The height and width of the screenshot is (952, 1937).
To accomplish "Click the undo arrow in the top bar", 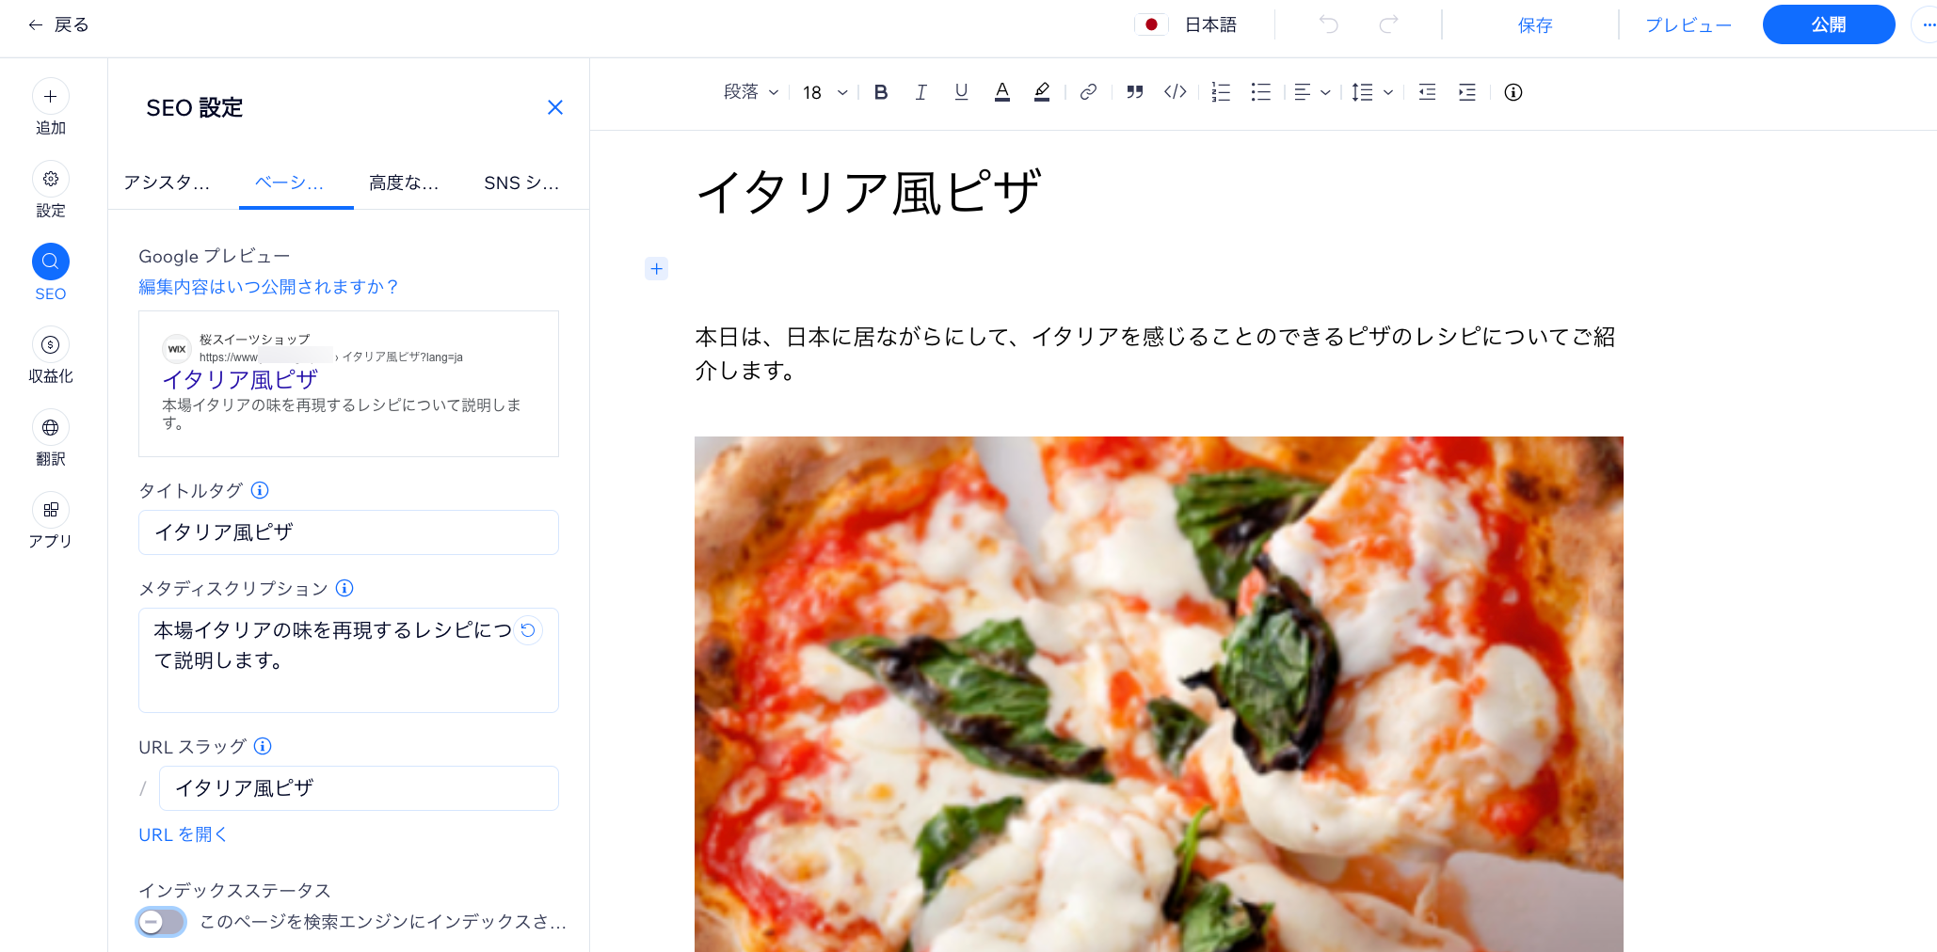I will (x=1328, y=24).
